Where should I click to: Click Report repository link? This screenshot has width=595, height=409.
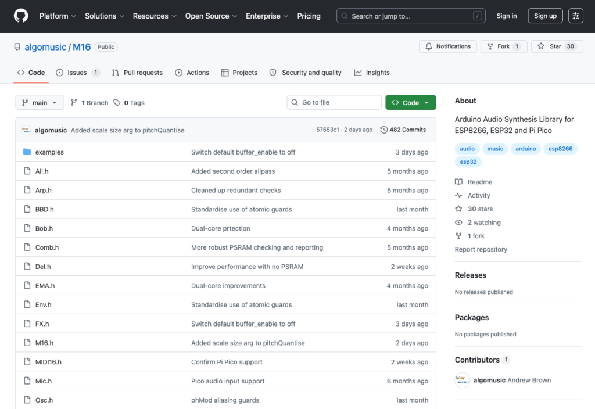(481, 249)
